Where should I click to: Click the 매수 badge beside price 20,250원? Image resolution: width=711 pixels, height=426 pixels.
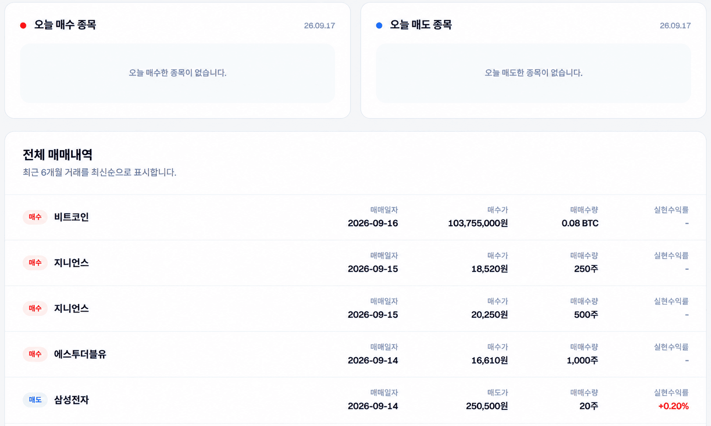pos(35,308)
